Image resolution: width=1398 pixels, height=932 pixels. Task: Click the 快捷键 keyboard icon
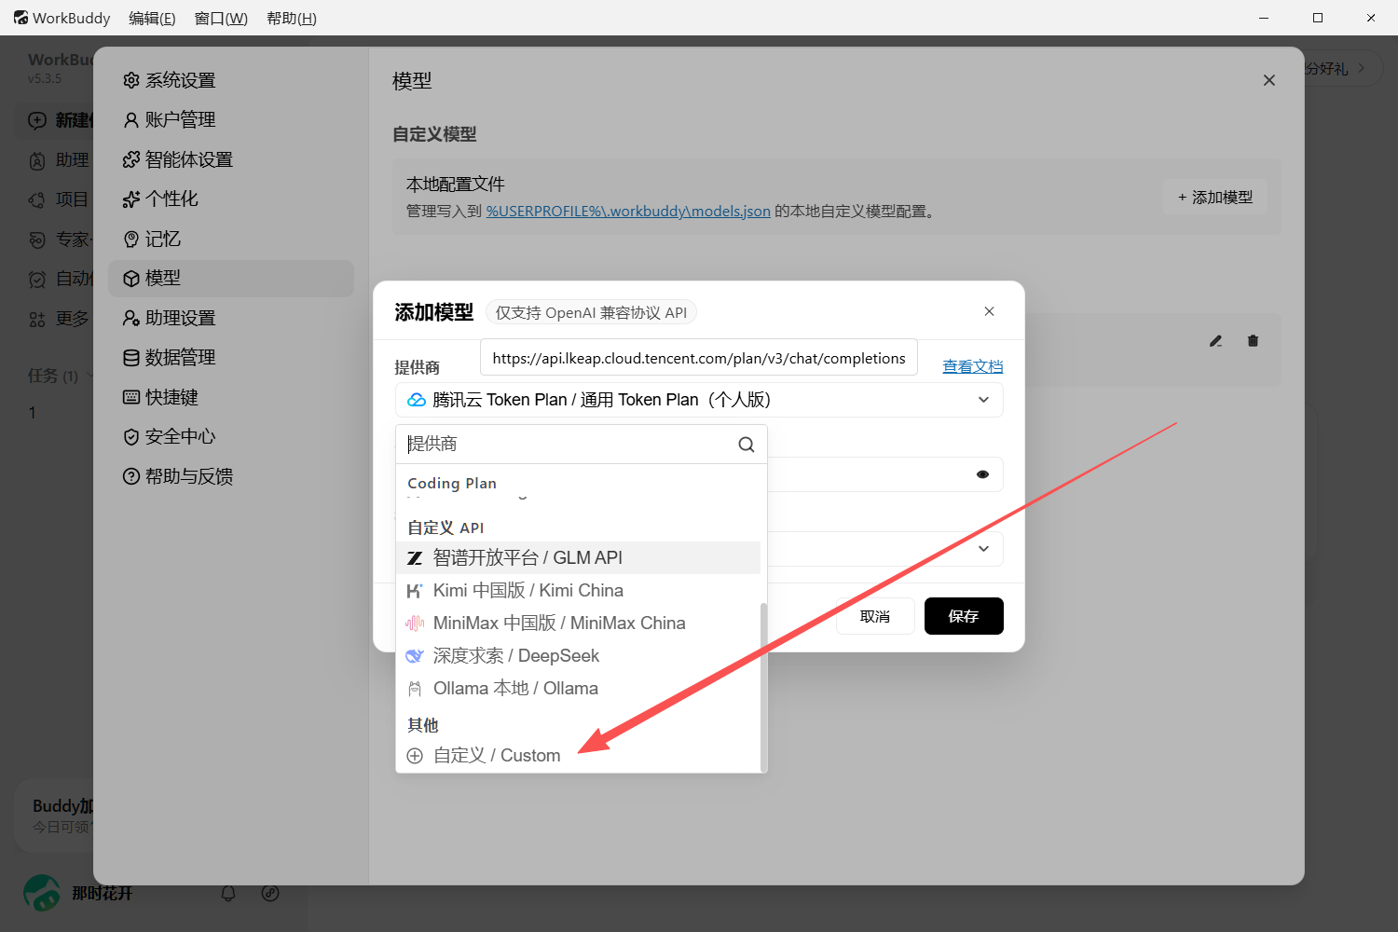[131, 397]
